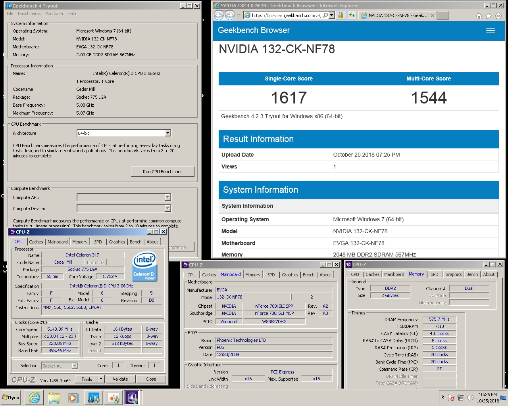Image resolution: width=508 pixels, height=406 pixels.
Task: Open the Geekbench Browser hamburger menu
Action: click(491, 31)
